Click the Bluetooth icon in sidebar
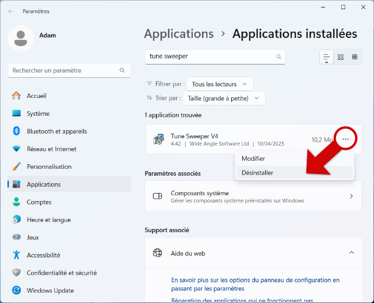 point(16,131)
